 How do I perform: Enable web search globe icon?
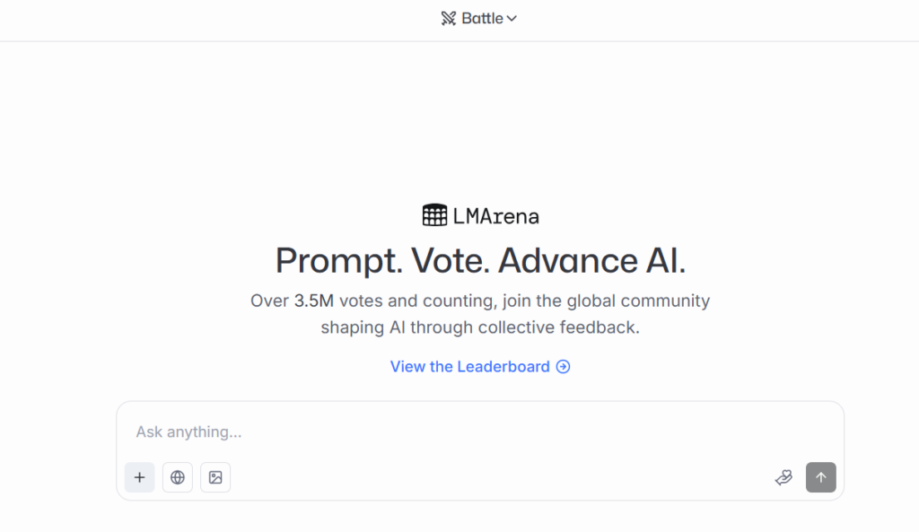178,477
